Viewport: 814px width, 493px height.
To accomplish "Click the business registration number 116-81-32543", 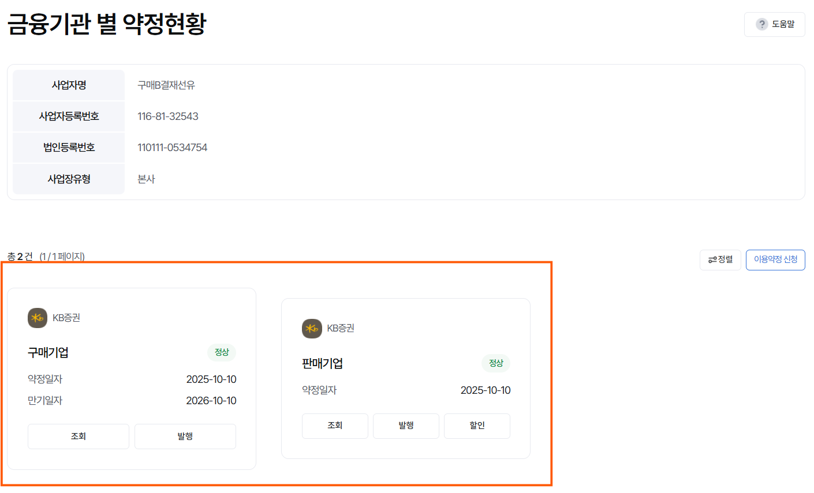I will (168, 116).
